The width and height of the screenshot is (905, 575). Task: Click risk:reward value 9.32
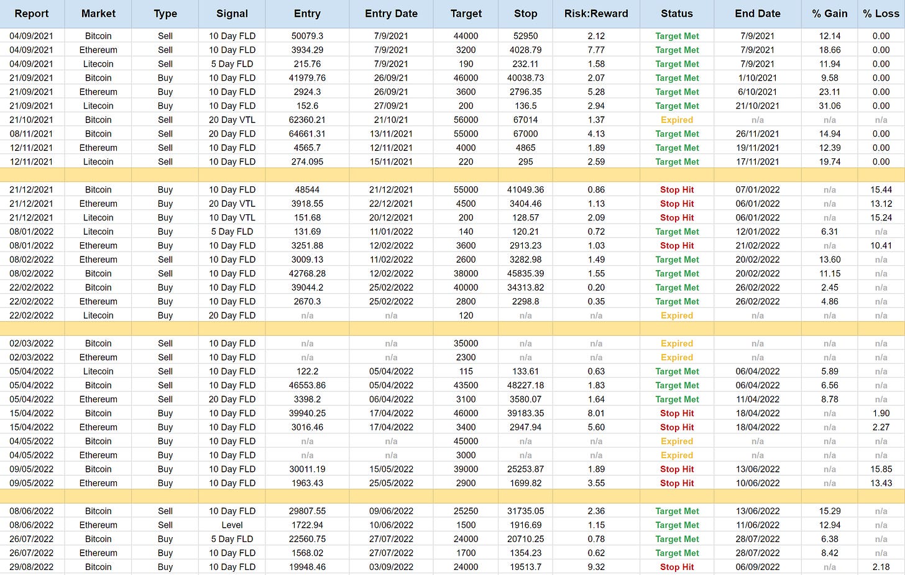click(x=596, y=567)
